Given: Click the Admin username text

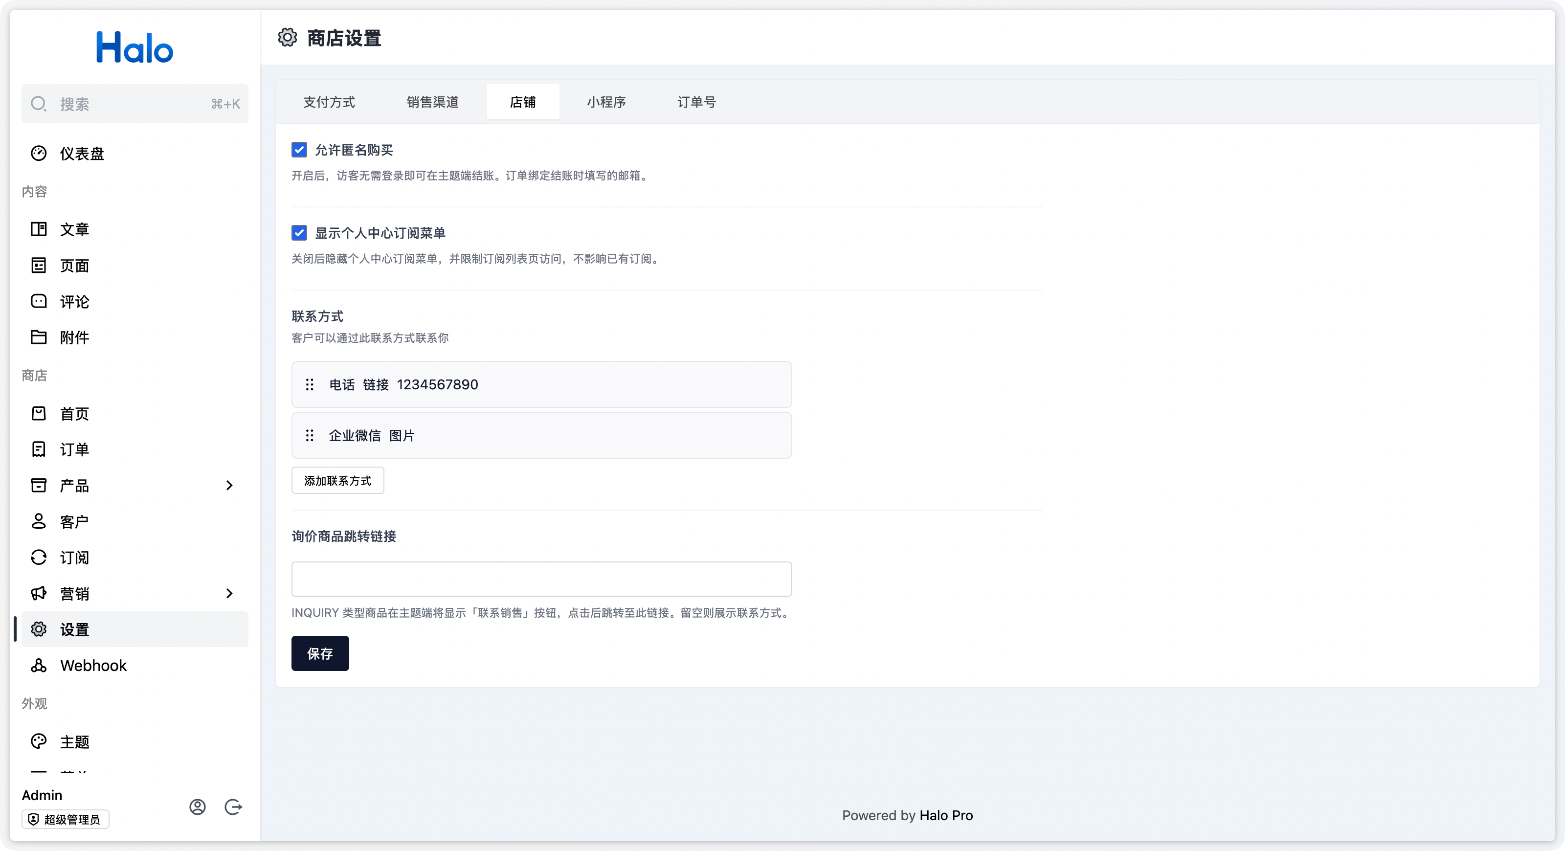Looking at the screenshot, I should tap(42, 795).
